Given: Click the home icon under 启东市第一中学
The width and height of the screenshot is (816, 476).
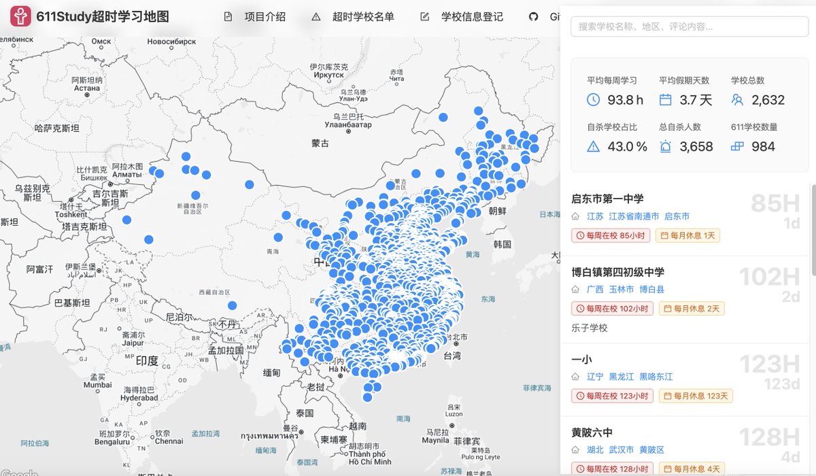Looking at the screenshot, I should click(576, 216).
